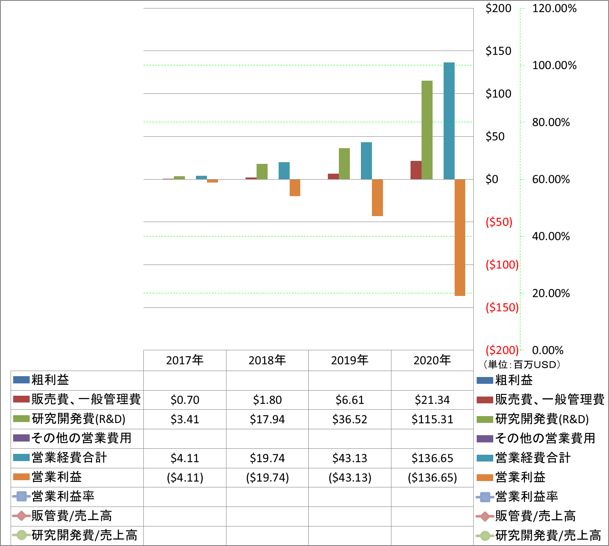The width and height of the screenshot is (609, 546).
Task: Click the ($136.65) operating income cell
Action: click(x=432, y=478)
